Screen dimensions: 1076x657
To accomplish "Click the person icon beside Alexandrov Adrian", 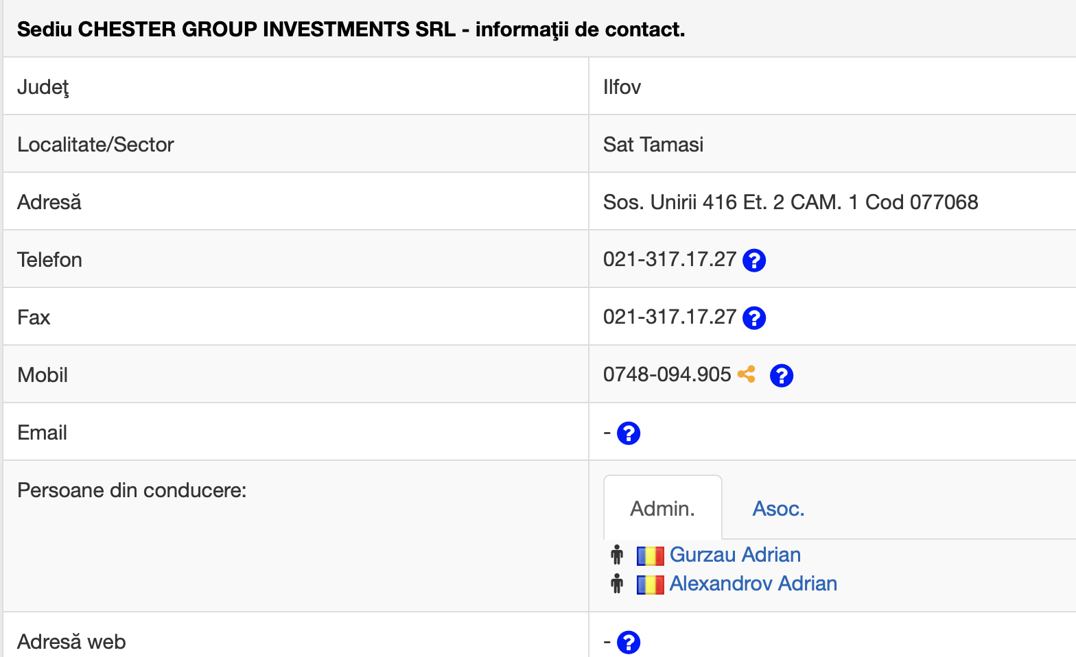I will coord(617,584).
